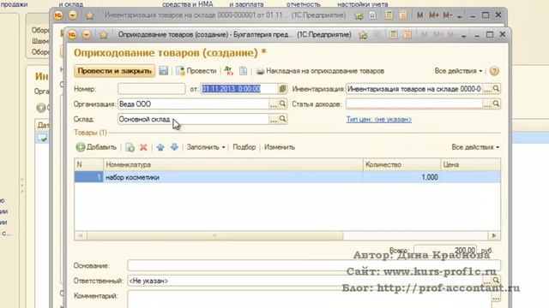Open the linked Инвентаризация document via magnifier
This screenshot has width=549, height=308.
click(496, 89)
